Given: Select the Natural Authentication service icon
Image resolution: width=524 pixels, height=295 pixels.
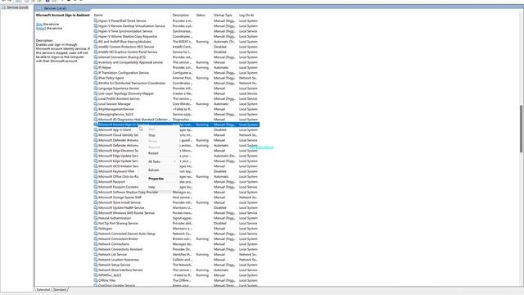Looking at the screenshot, I should tap(96, 218).
